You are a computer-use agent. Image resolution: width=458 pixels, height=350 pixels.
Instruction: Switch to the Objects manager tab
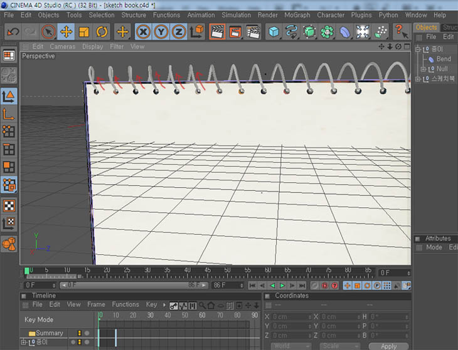426,28
